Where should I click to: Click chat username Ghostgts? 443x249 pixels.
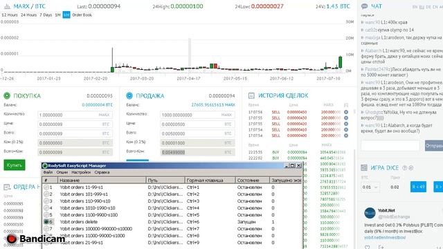pos(373,112)
